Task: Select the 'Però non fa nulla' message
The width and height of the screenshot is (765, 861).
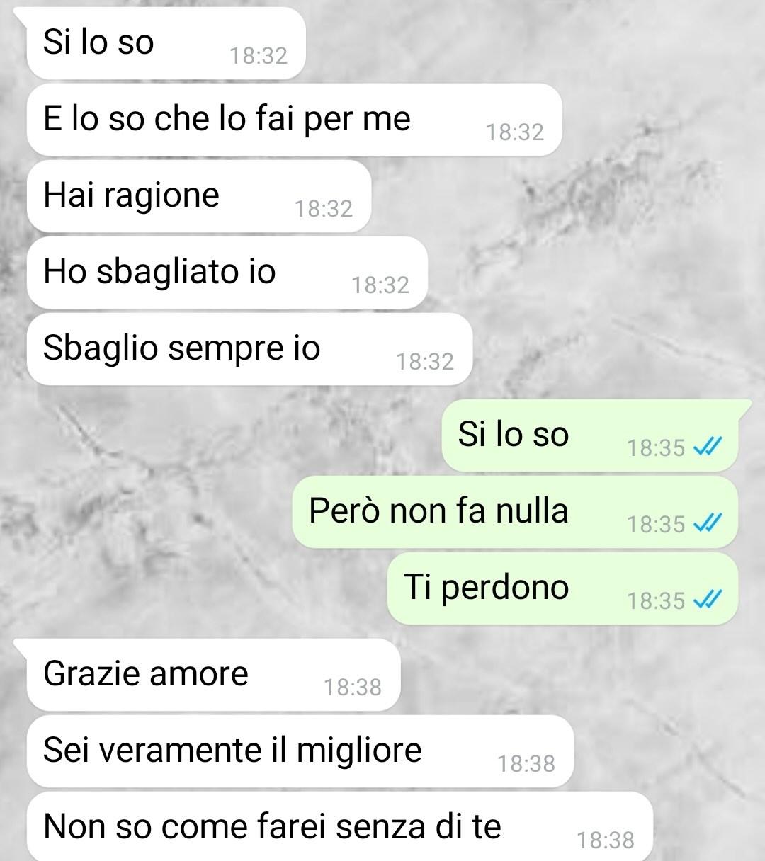Action: pos(516,512)
